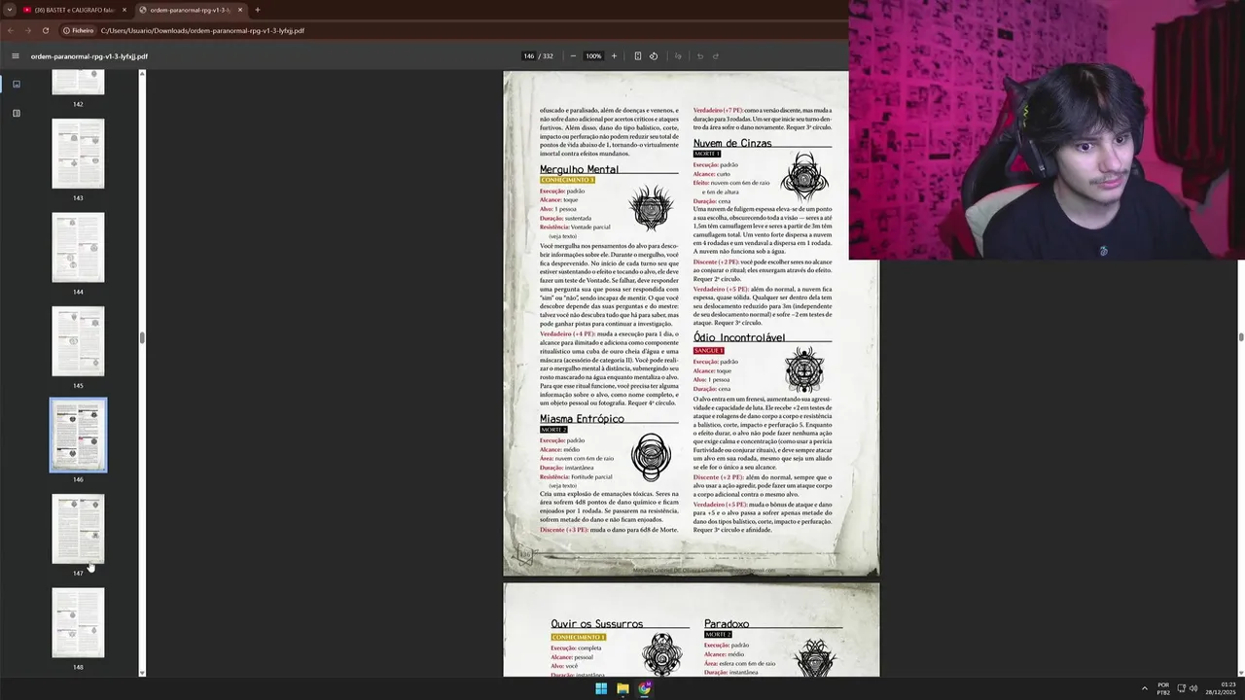Click the Ouvir os Sussurros heading
This screenshot has width=1245, height=700.
pos(596,624)
